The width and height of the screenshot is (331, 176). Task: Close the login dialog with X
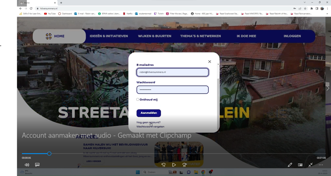pos(209,62)
